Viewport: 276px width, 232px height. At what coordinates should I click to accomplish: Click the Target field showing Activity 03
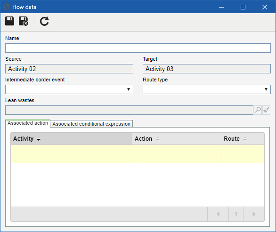tap(207, 69)
